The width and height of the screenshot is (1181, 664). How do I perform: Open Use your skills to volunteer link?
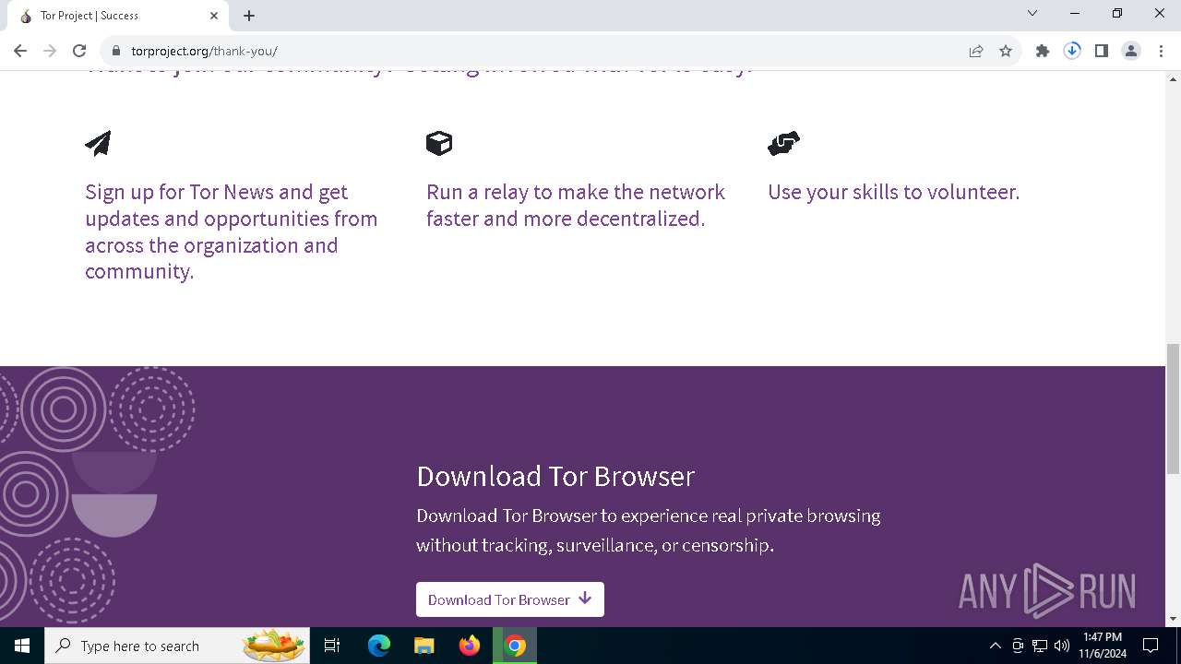893,192
